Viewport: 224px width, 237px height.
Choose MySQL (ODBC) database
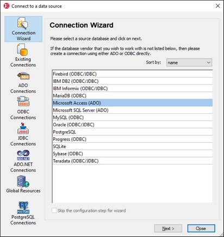coord(132,118)
